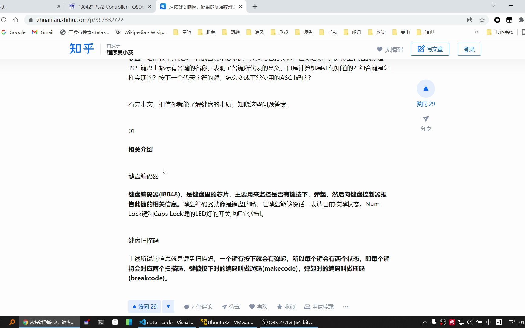This screenshot has width=525, height=328.
Task: Switch to OBS 27.1.3 in the taskbar
Action: (289, 322)
